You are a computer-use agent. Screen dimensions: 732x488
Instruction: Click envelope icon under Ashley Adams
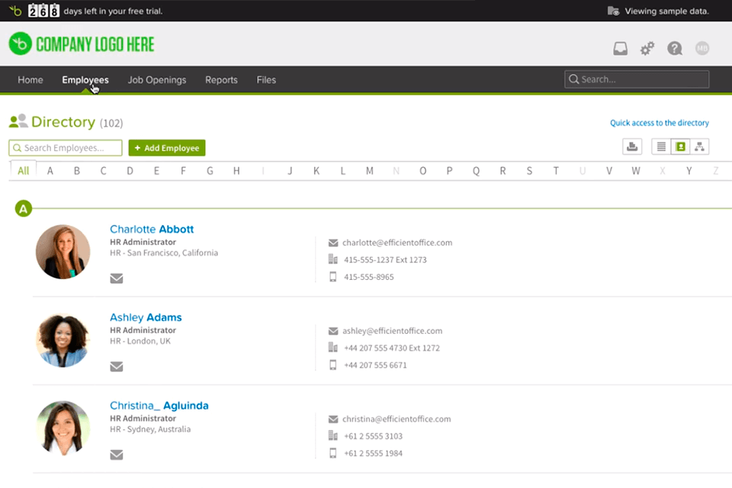tap(116, 367)
